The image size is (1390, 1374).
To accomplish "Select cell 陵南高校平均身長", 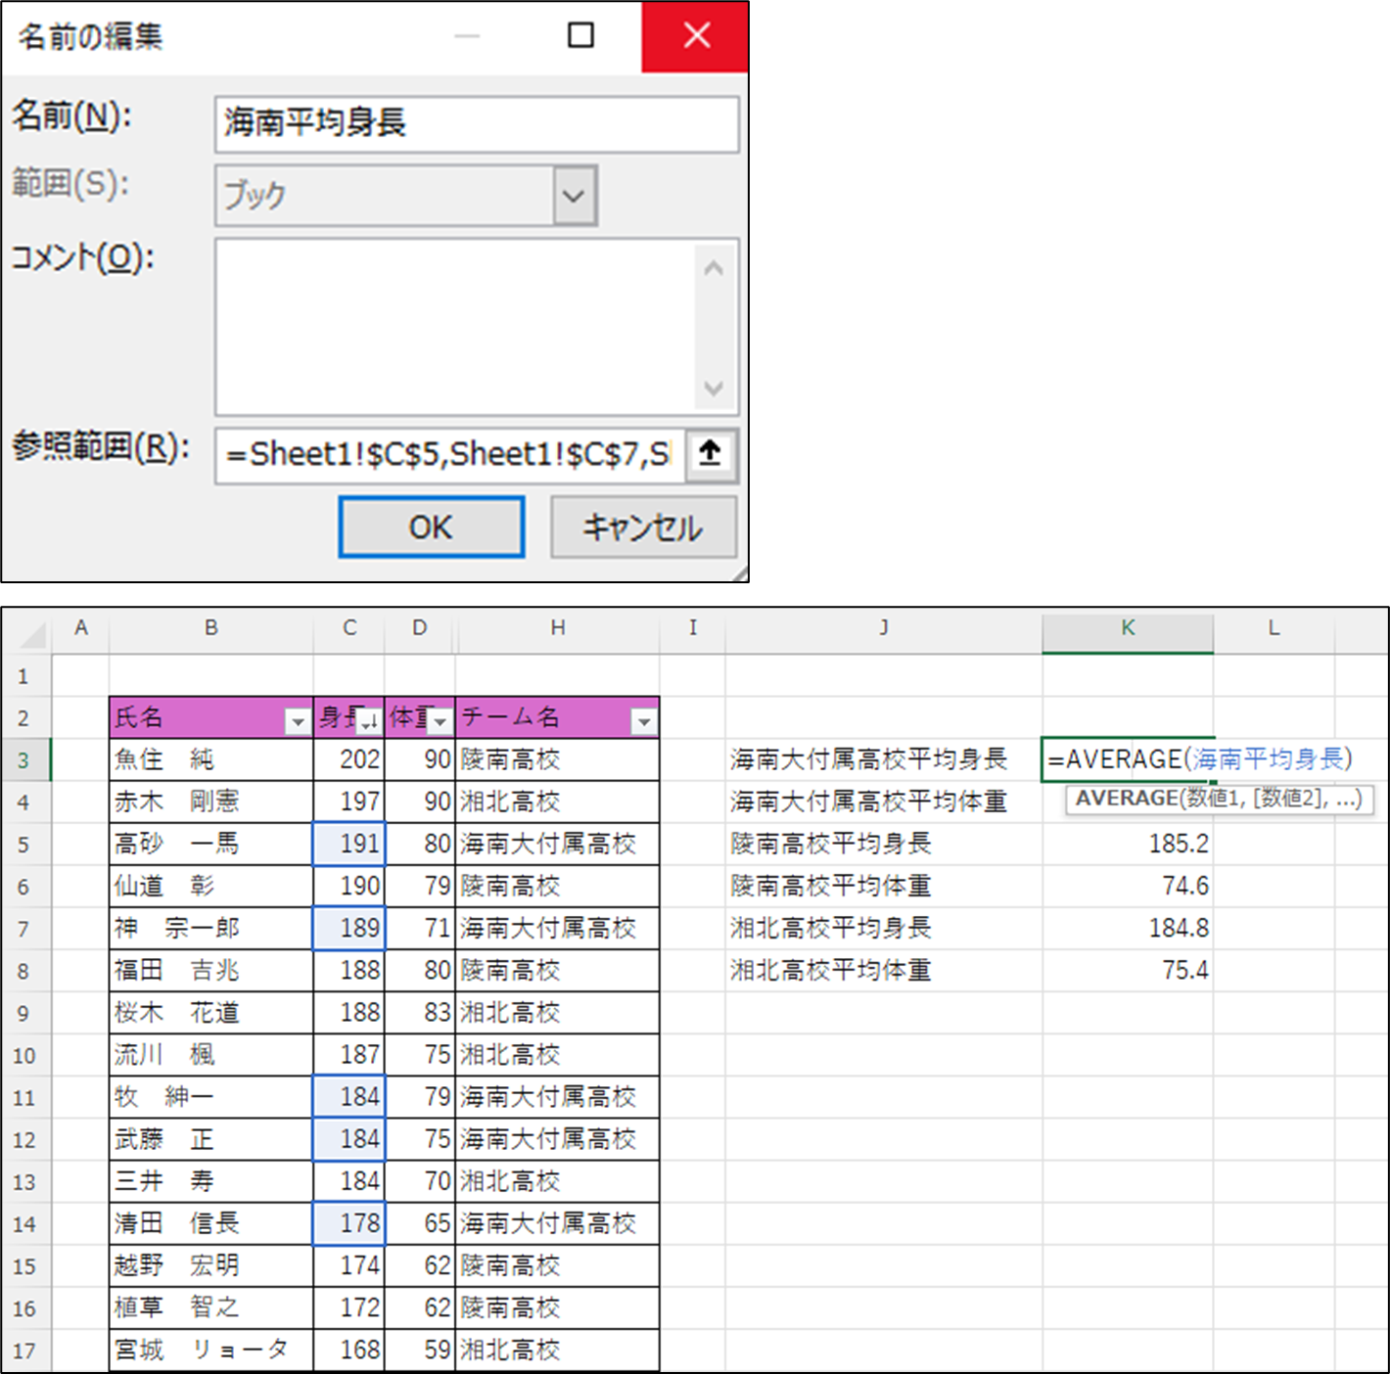I will pyautogui.click(x=884, y=844).
